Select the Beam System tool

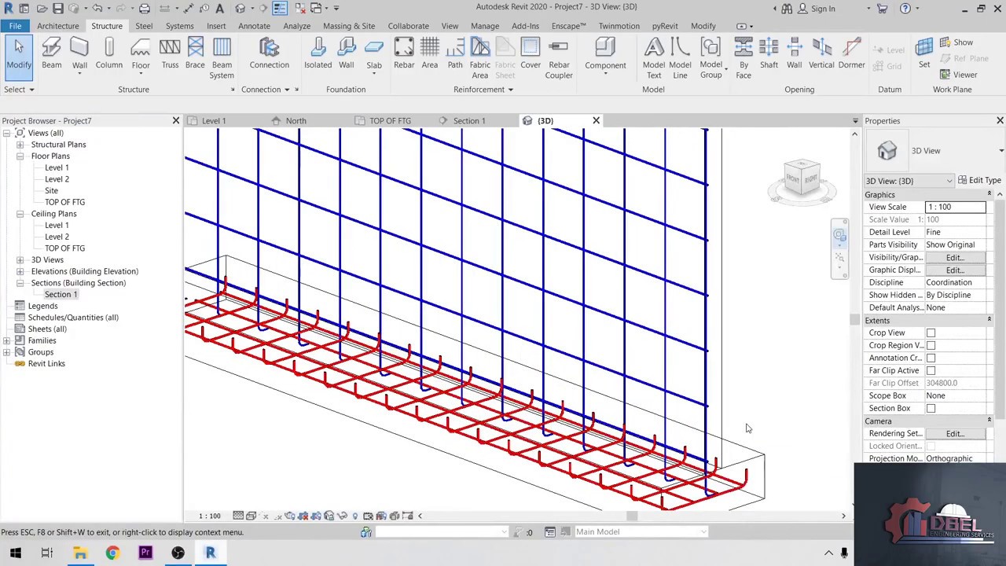point(222,59)
